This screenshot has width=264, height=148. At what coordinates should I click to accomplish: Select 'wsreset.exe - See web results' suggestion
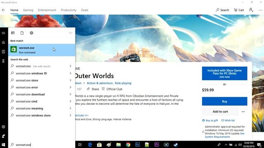[x=42, y=66]
